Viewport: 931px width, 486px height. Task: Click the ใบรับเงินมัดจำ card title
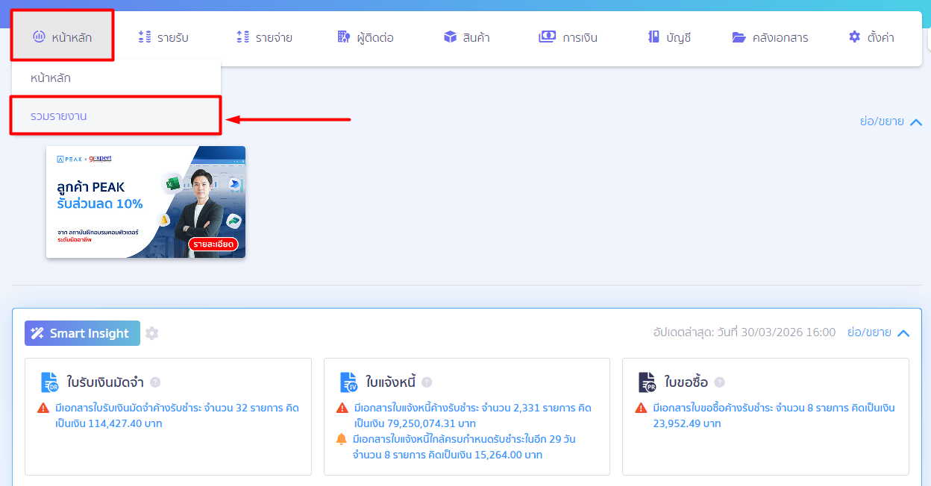(x=105, y=382)
